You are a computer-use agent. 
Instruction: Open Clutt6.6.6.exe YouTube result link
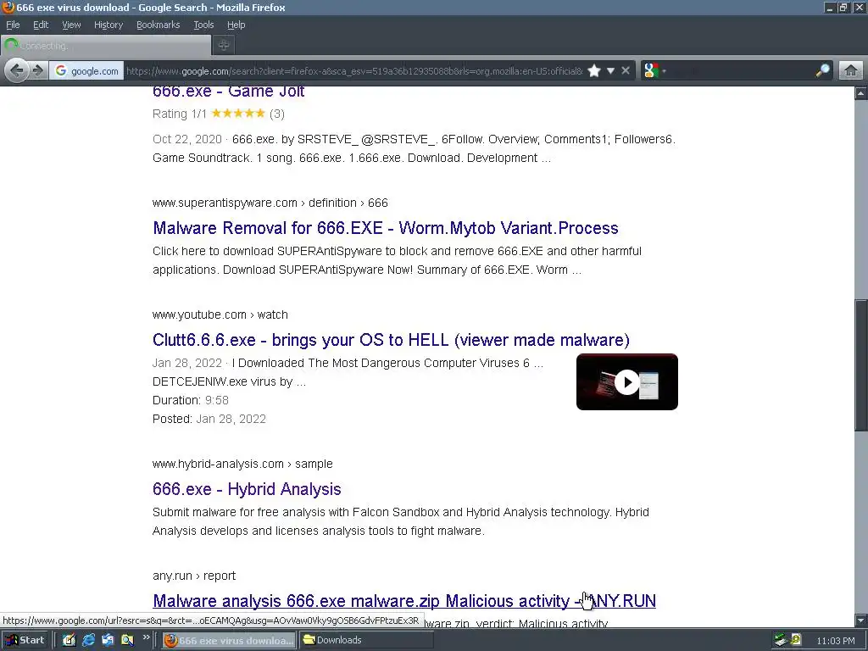click(x=391, y=340)
